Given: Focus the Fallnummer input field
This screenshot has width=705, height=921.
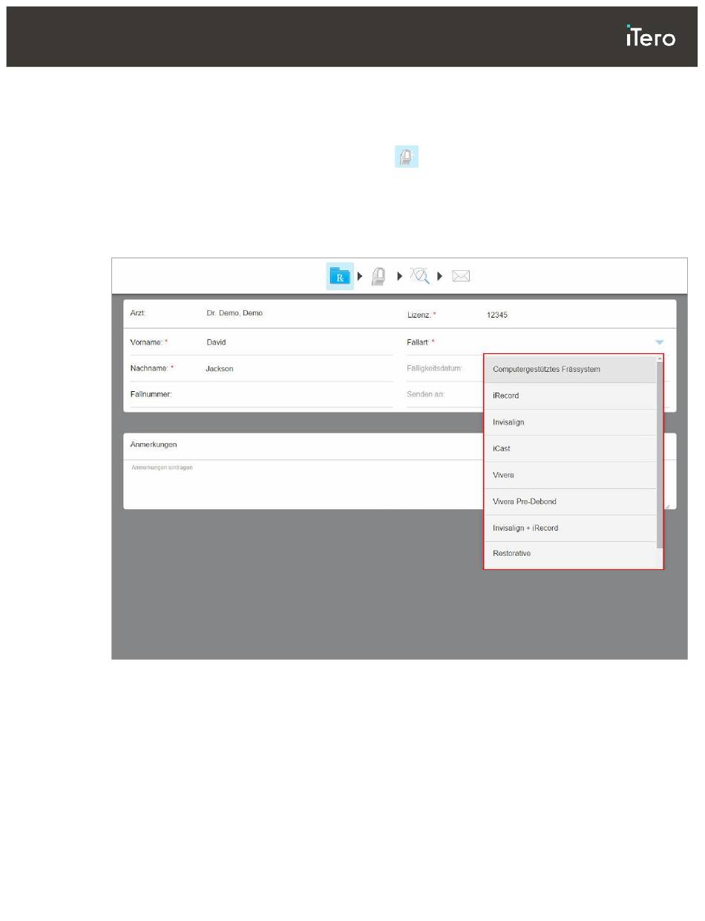Looking at the screenshot, I should tap(298, 395).
